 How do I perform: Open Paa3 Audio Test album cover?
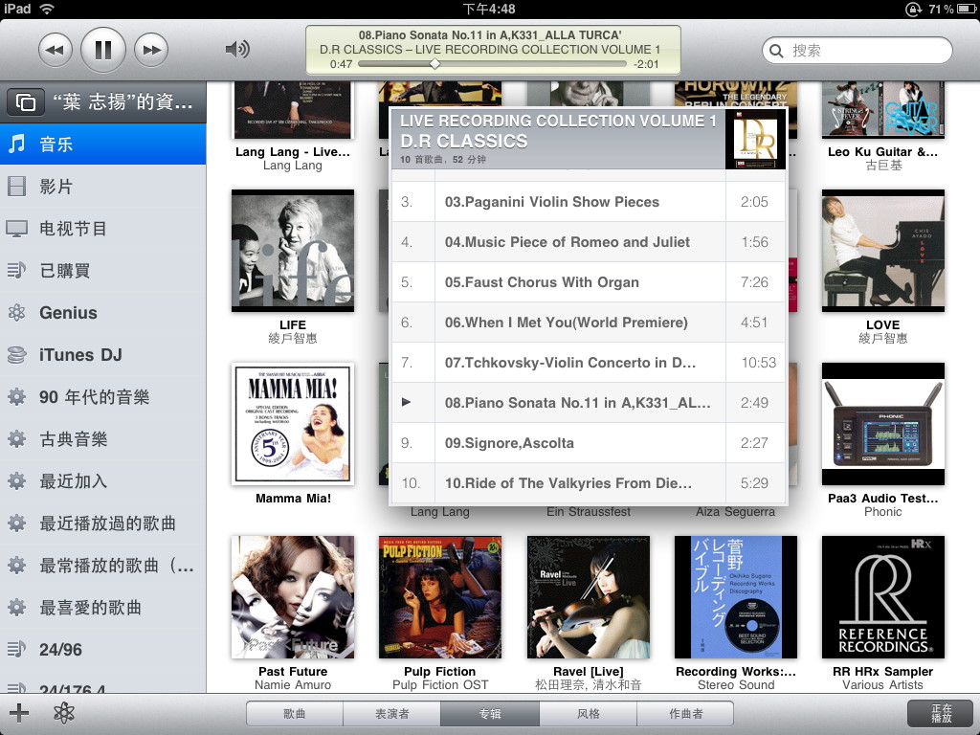click(883, 424)
